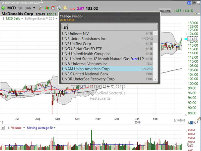Click the 3/11/2016 date label

[180, 120]
